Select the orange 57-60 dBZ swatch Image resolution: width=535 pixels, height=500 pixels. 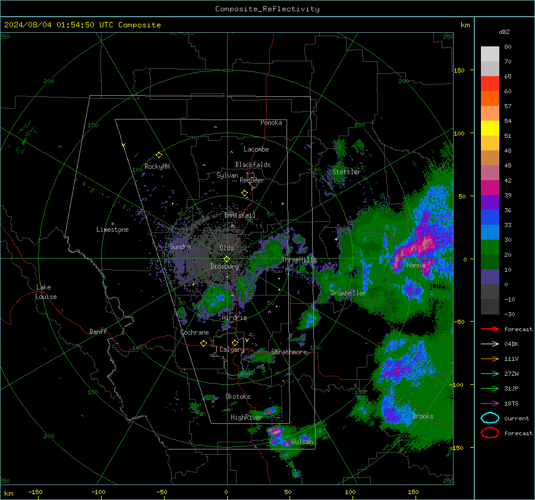[x=490, y=99]
